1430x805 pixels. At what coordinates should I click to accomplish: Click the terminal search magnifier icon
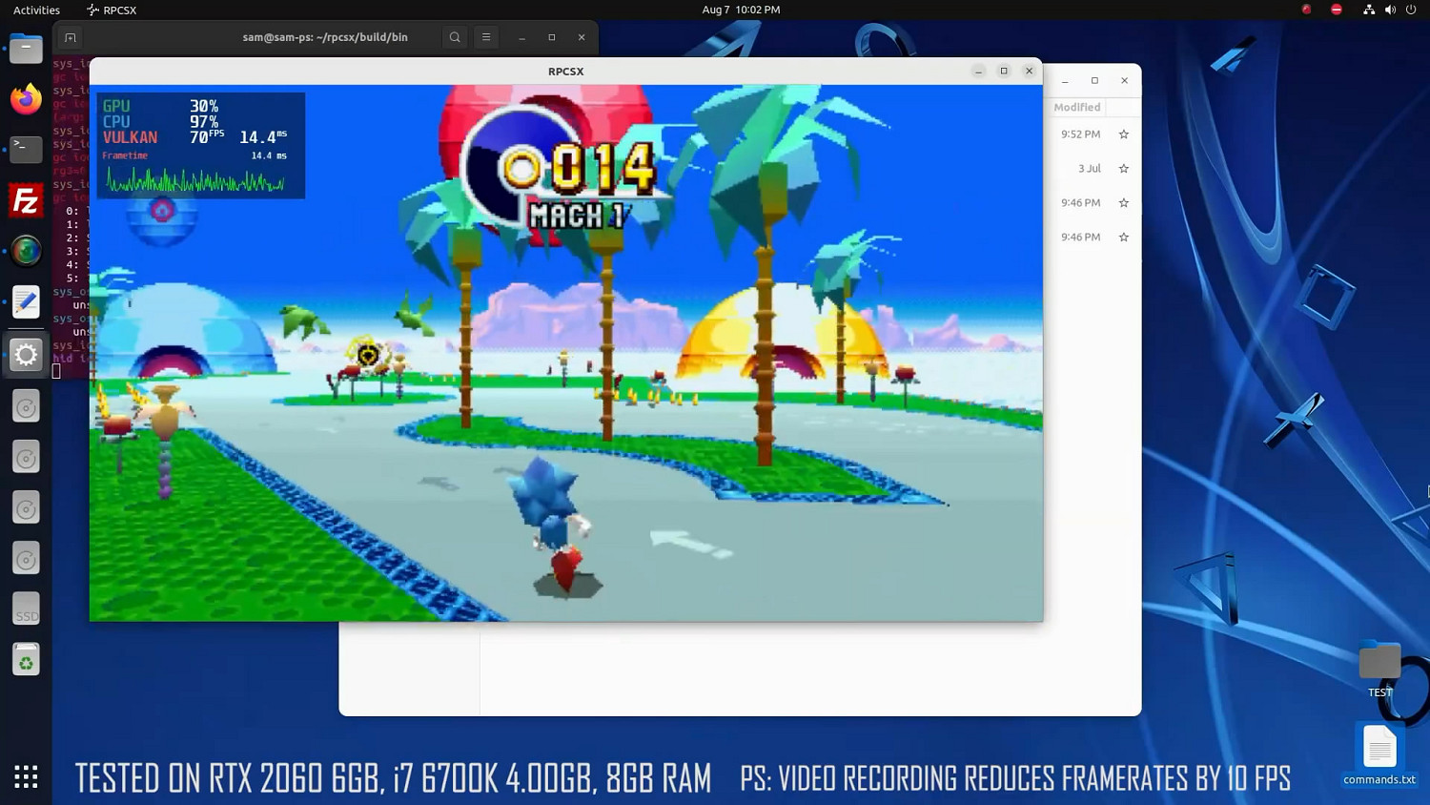pos(455,37)
